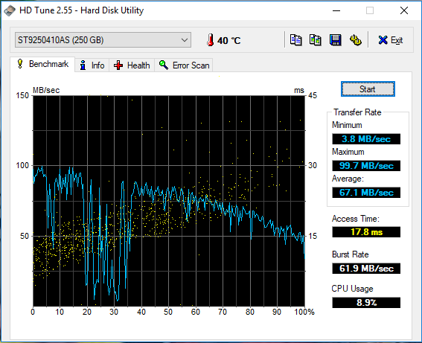Click the magnifier icon on Error Scan tab
The height and width of the screenshot is (343, 422).
164,65
